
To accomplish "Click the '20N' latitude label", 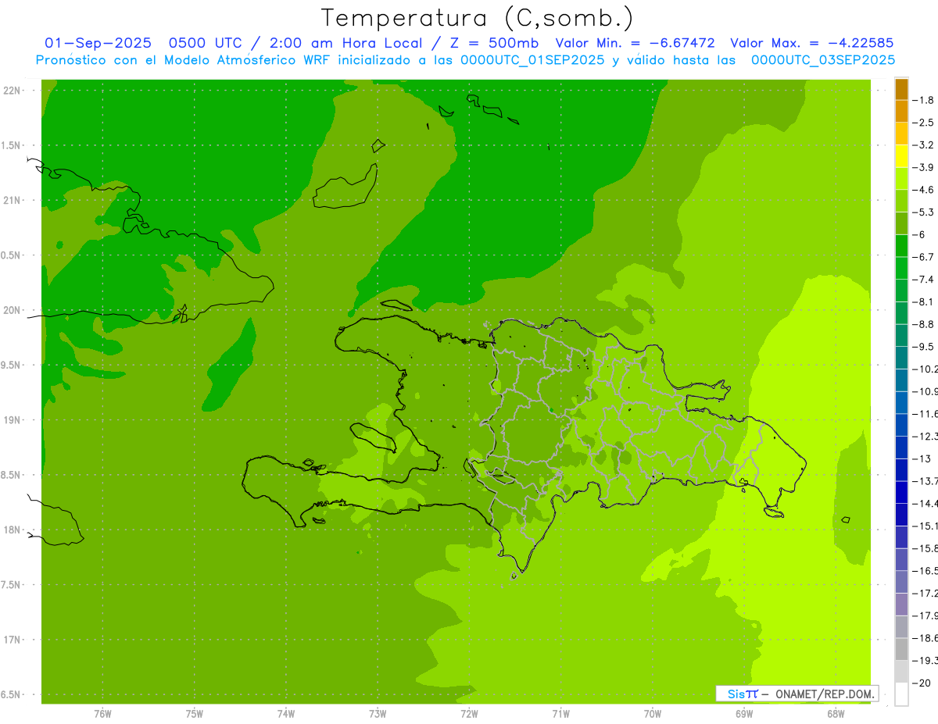I will (x=13, y=310).
